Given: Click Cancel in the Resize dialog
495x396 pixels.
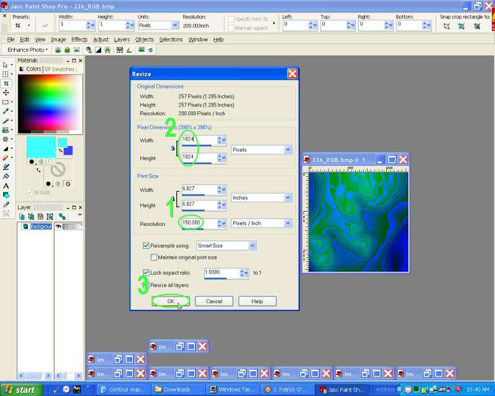Looking at the screenshot, I should pos(214,301).
